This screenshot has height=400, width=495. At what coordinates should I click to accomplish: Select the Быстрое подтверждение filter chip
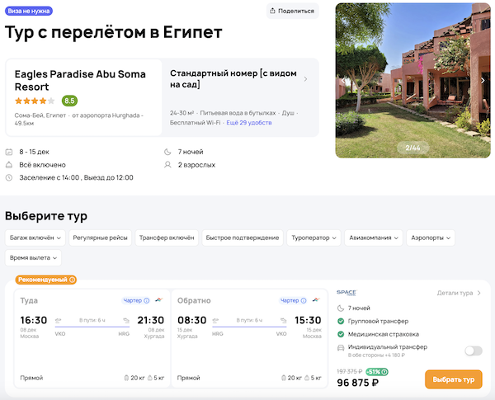point(243,238)
